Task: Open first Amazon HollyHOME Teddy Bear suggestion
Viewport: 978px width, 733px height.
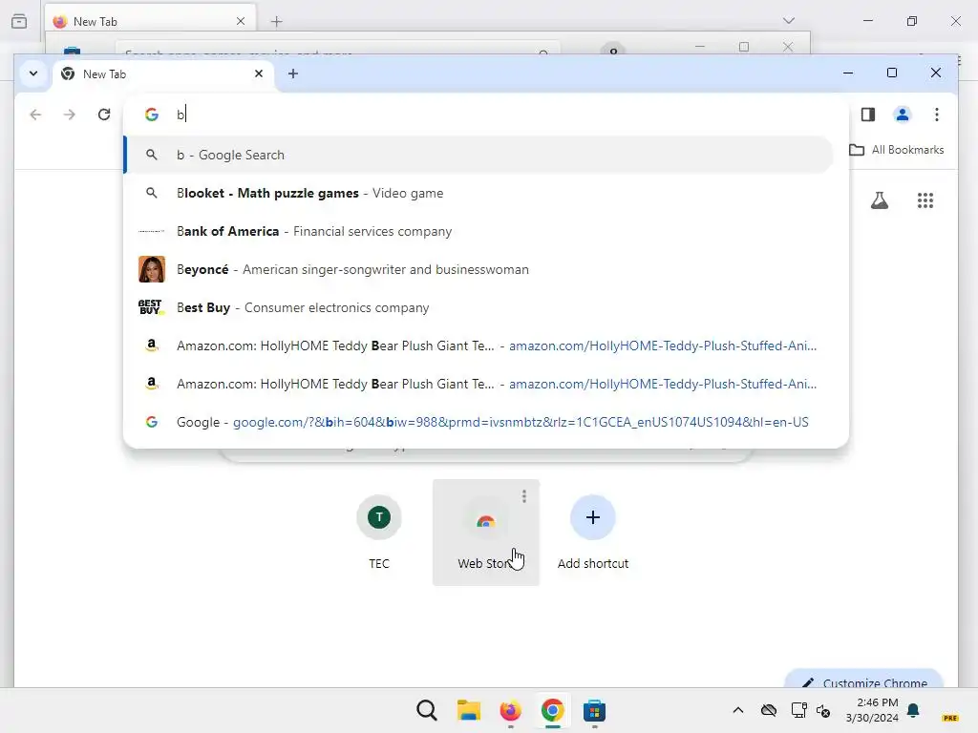Action: tap(479, 346)
